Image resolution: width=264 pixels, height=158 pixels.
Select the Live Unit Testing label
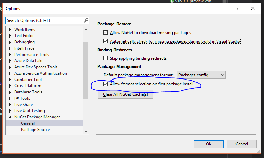pyautogui.click(x=30, y=110)
